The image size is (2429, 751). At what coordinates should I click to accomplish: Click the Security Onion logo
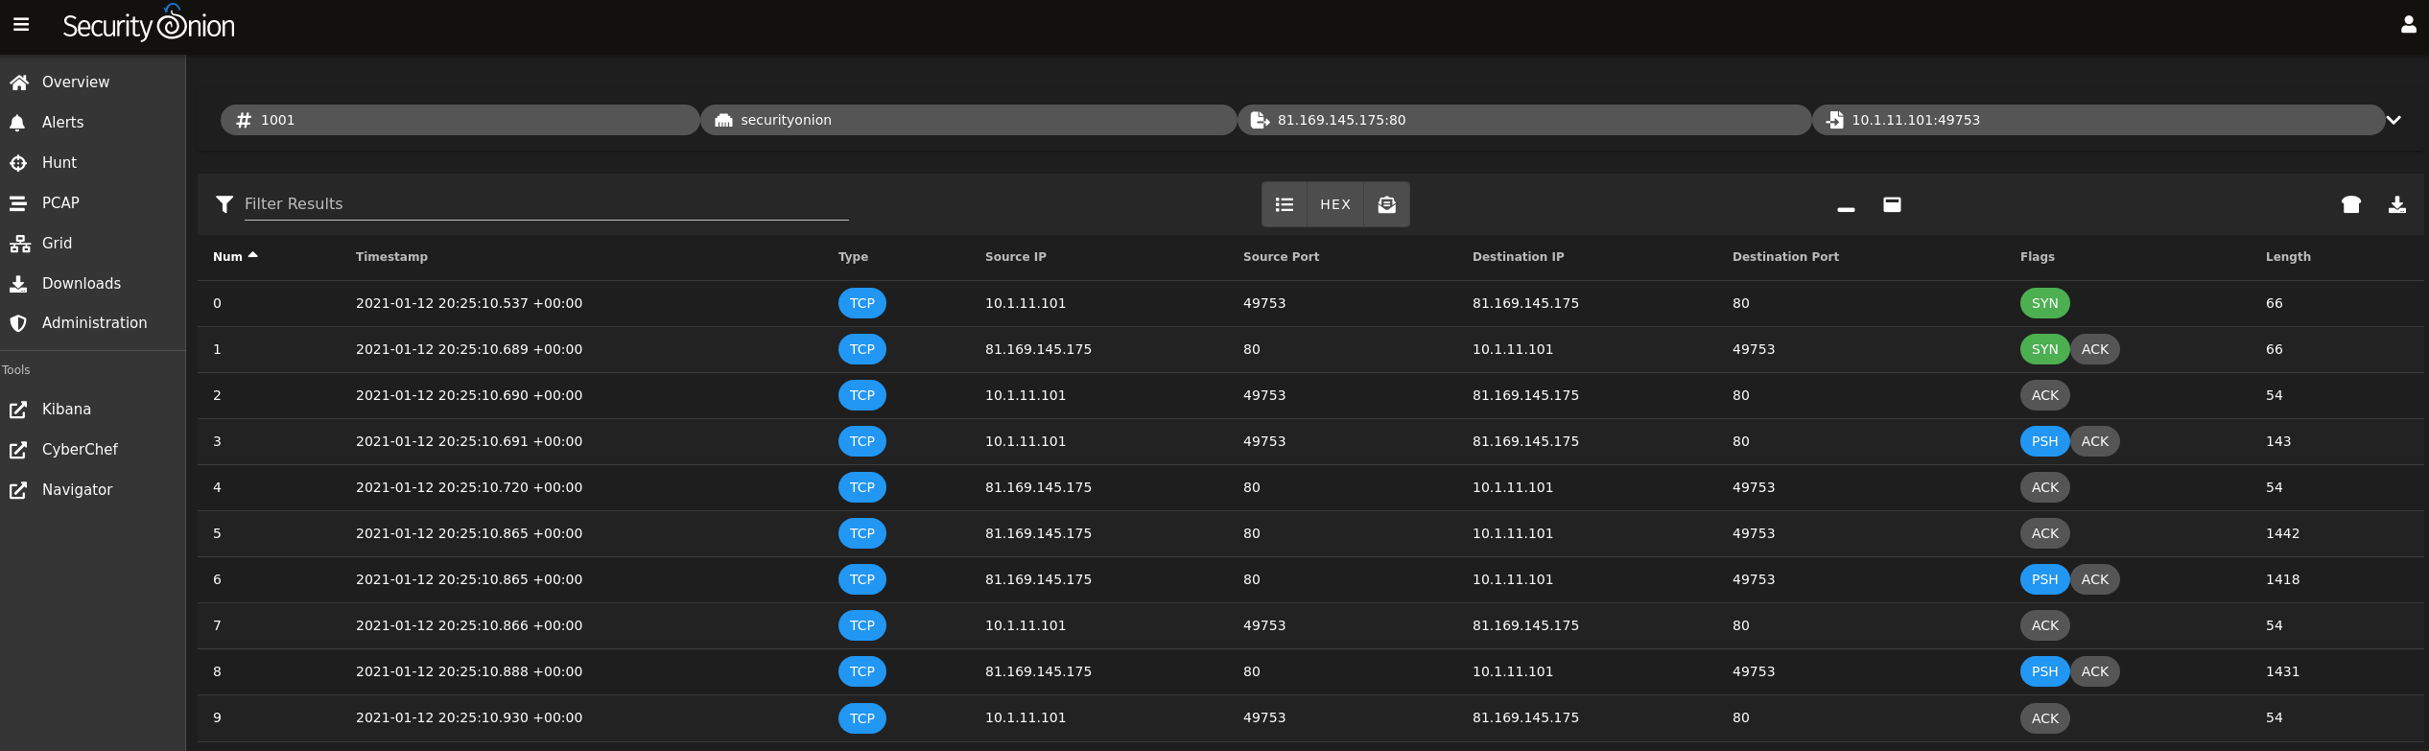149,24
